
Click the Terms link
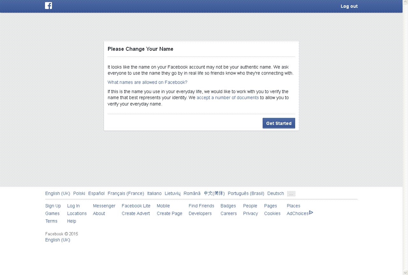coord(51,221)
